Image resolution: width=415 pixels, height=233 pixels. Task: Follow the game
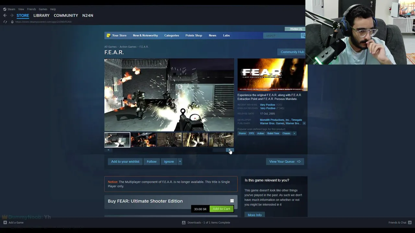pyautogui.click(x=151, y=161)
